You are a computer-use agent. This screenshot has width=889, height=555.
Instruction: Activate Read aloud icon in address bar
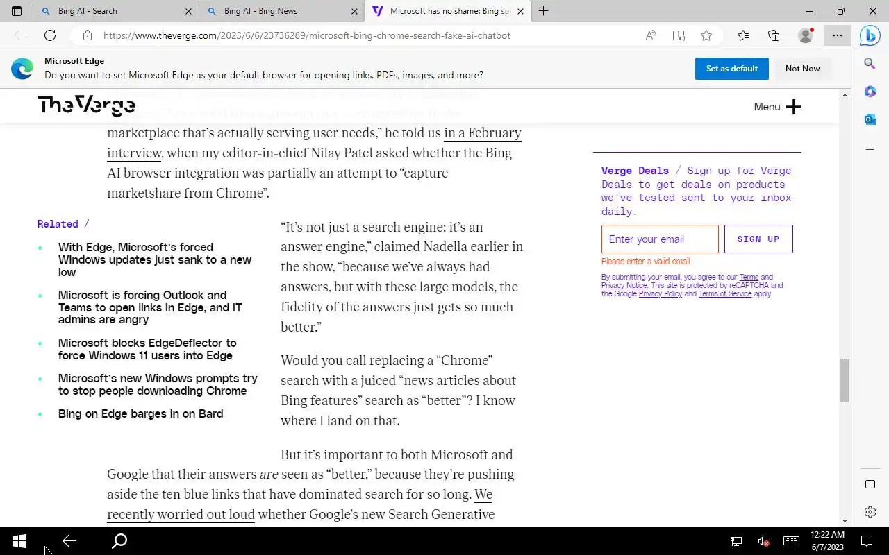coord(651,35)
